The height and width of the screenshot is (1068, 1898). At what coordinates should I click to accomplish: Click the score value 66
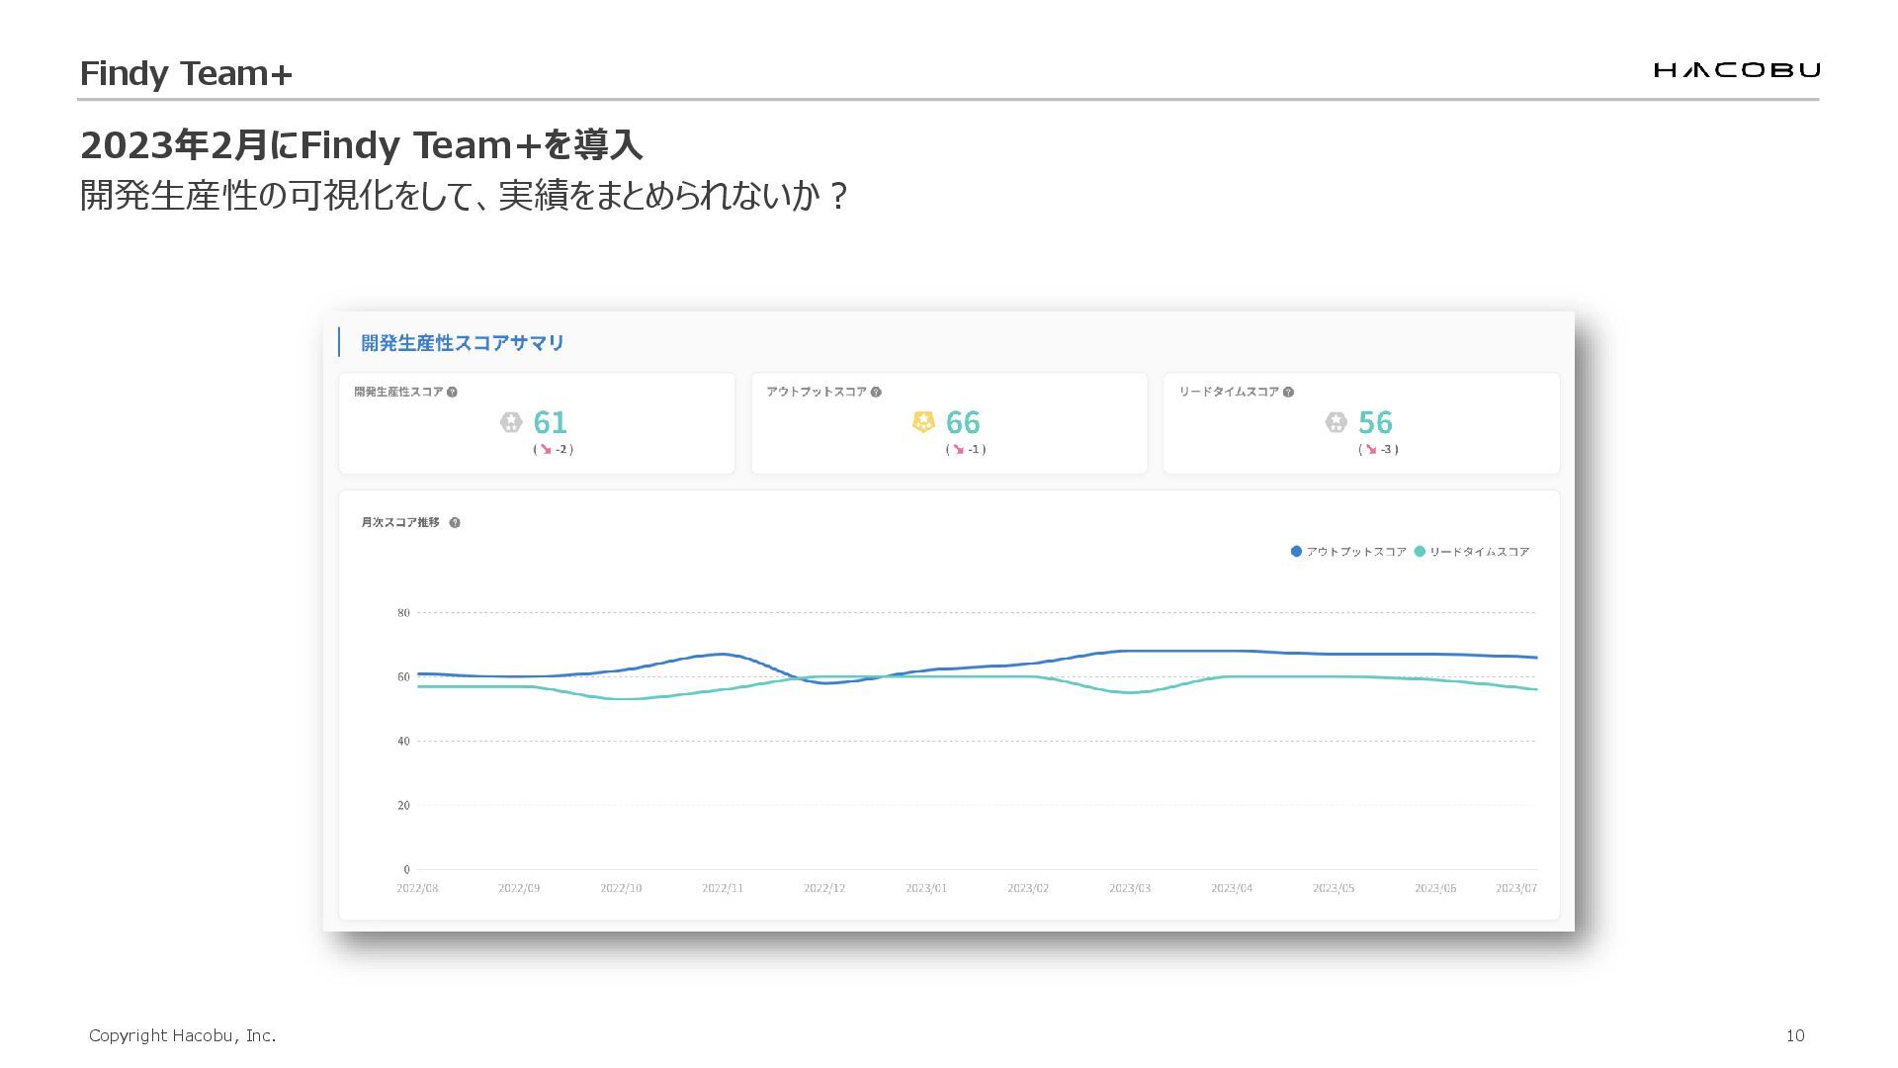pyautogui.click(x=963, y=422)
